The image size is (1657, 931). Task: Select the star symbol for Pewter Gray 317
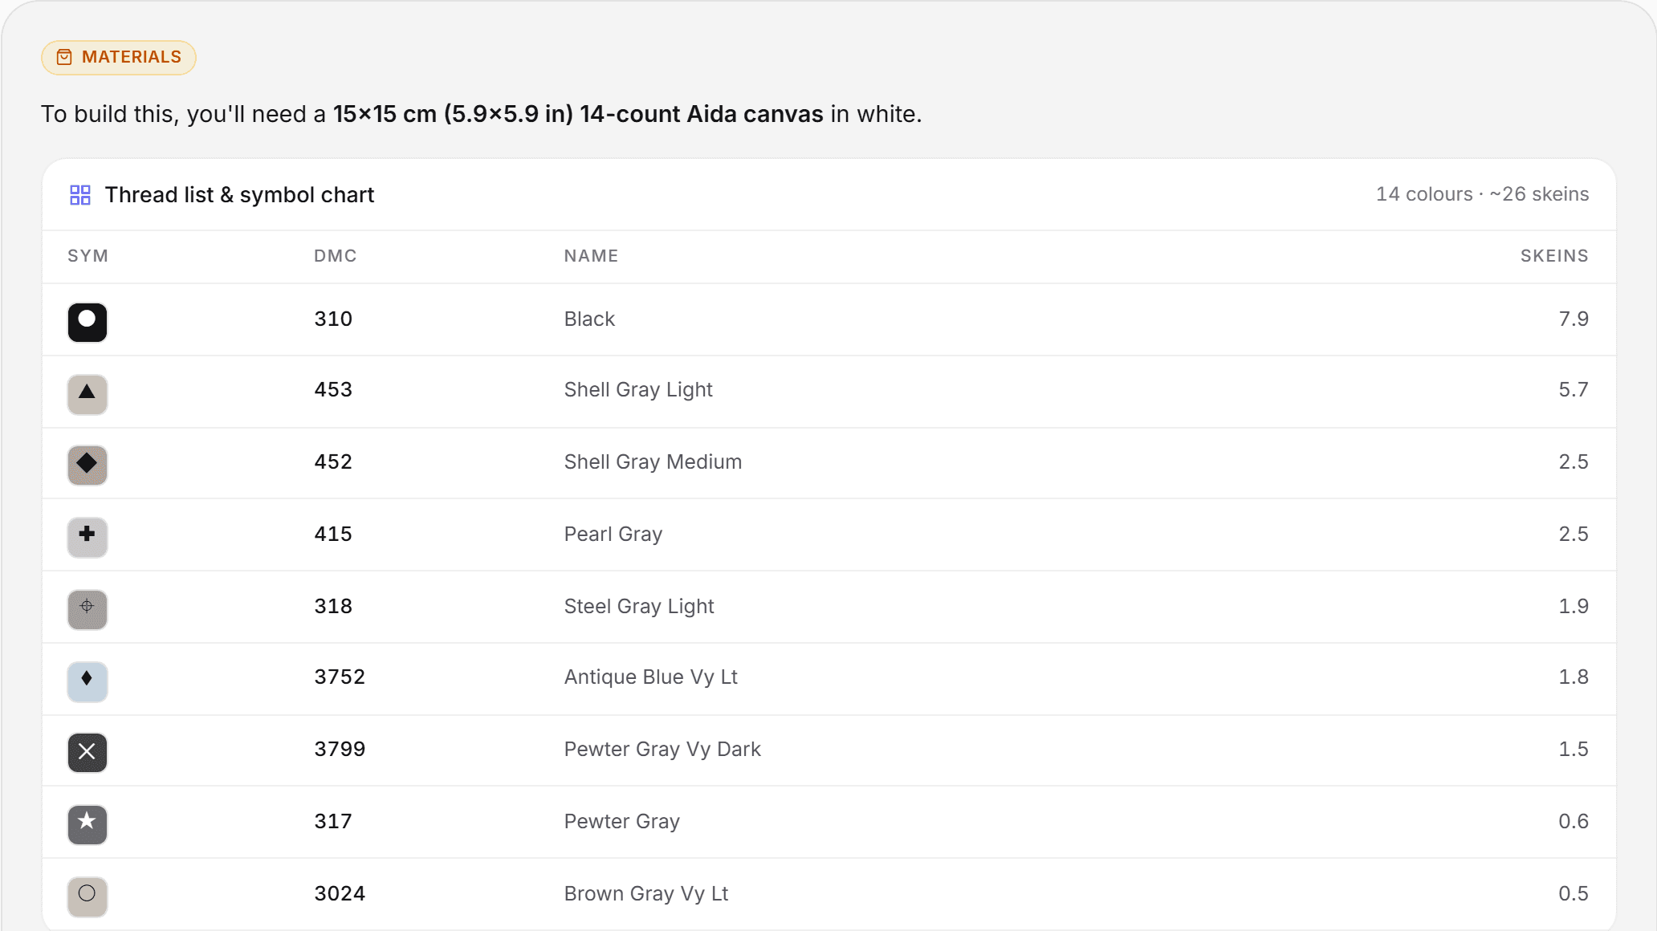[x=88, y=824]
